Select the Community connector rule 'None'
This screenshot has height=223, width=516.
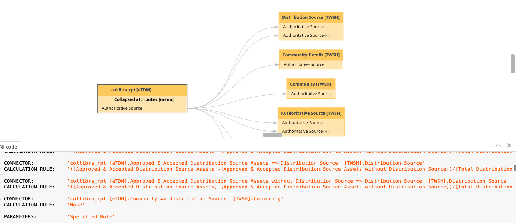tap(76, 205)
